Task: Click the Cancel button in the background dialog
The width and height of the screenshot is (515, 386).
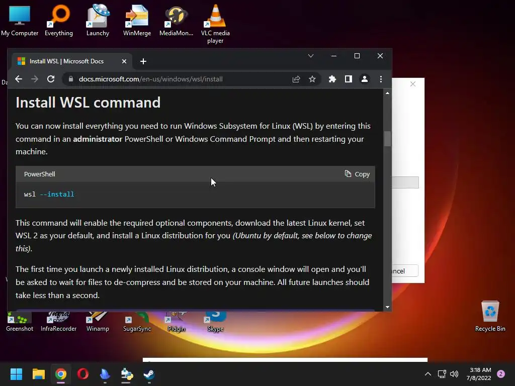Action: pos(405,271)
